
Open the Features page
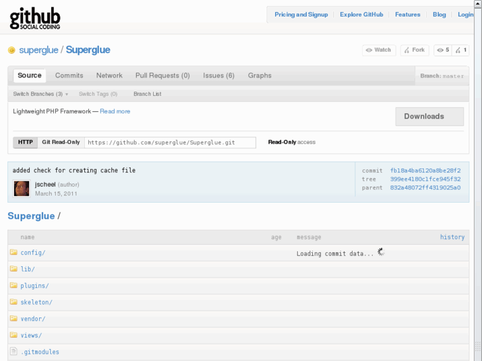pos(408,15)
